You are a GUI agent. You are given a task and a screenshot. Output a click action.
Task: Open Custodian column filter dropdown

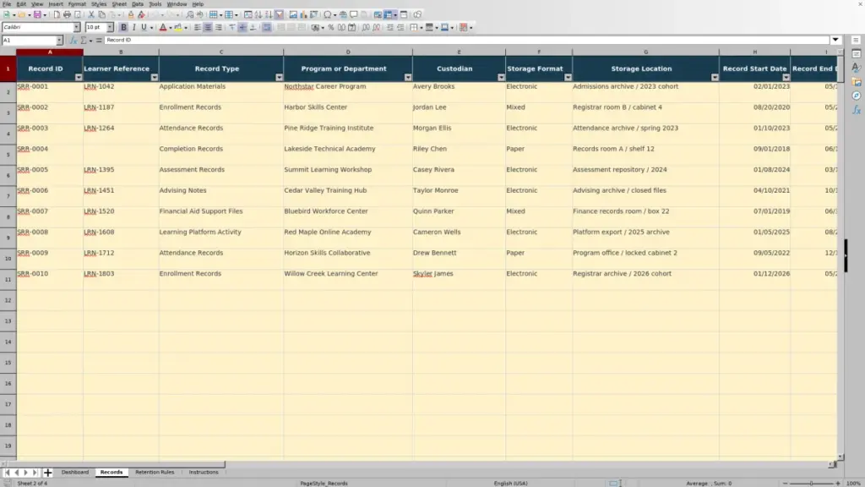(x=501, y=77)
